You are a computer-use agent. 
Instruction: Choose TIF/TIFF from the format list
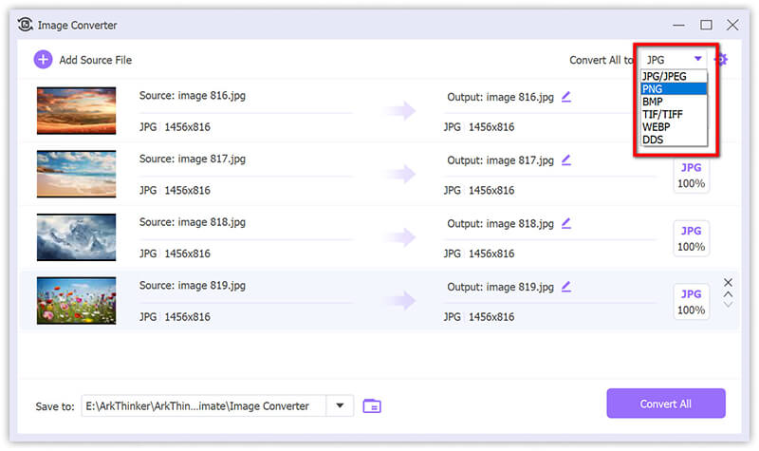674,114
